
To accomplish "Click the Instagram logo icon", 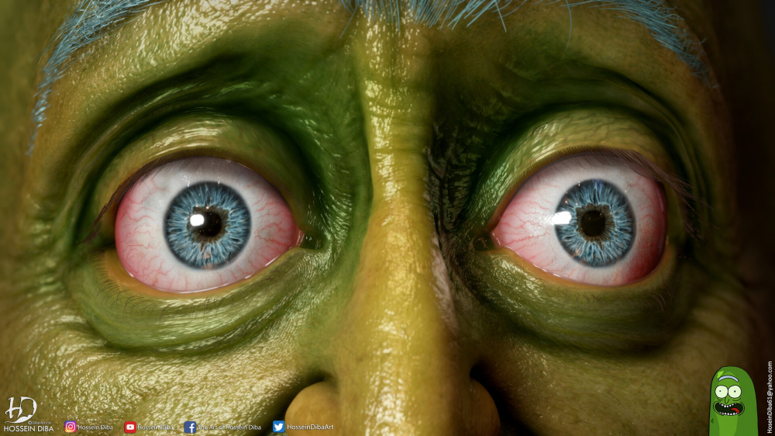I will pos(71,427).
